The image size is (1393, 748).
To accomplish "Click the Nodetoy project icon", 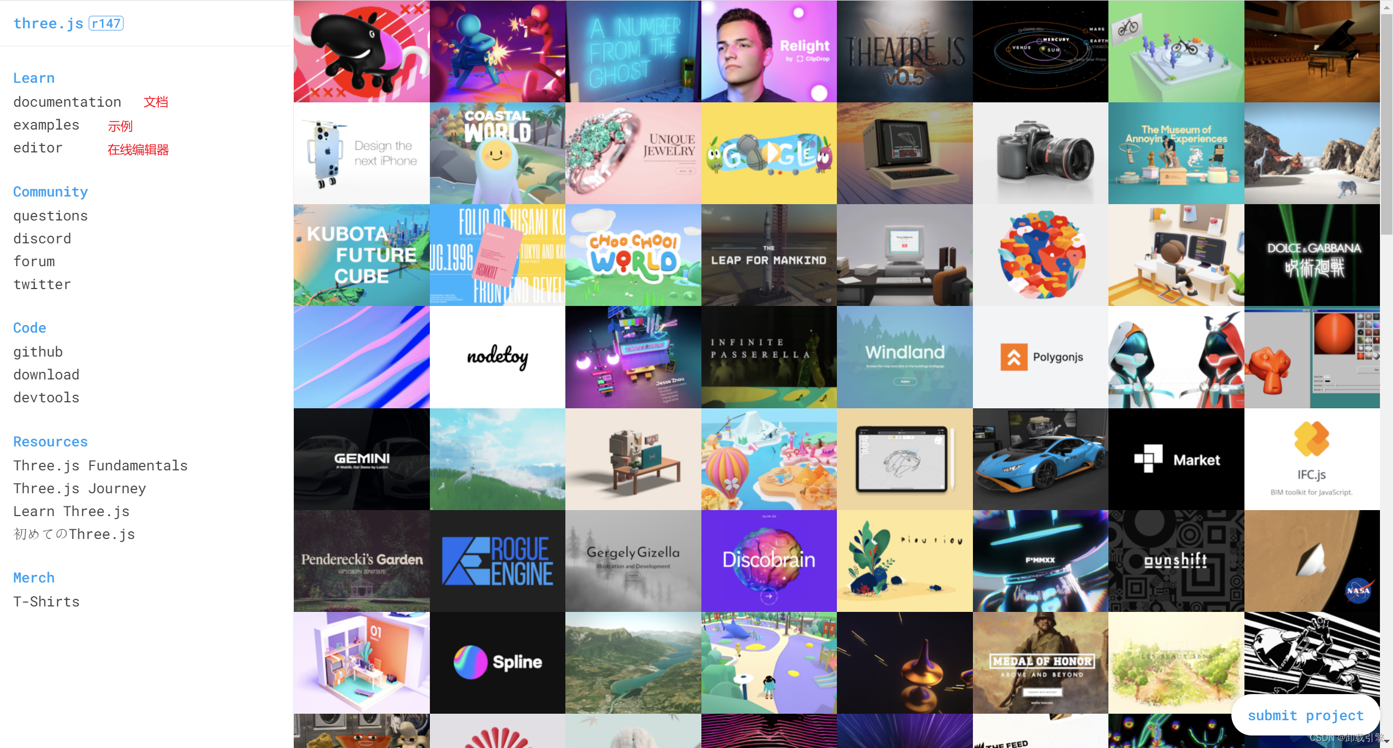I will point(497,358).
